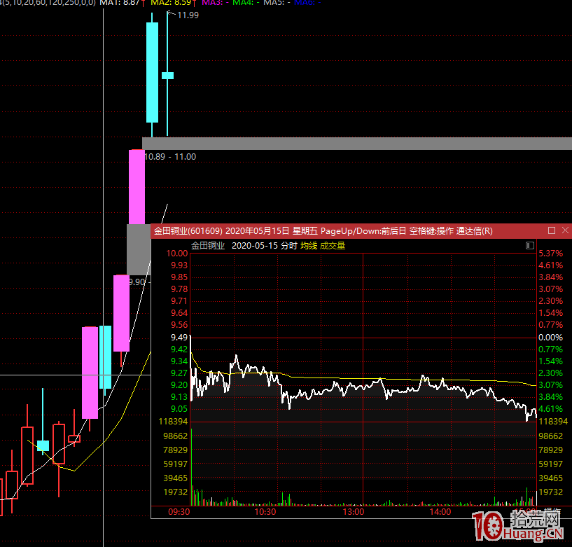
Task: Click the green 9.34 price label
Action: (179, 361)
